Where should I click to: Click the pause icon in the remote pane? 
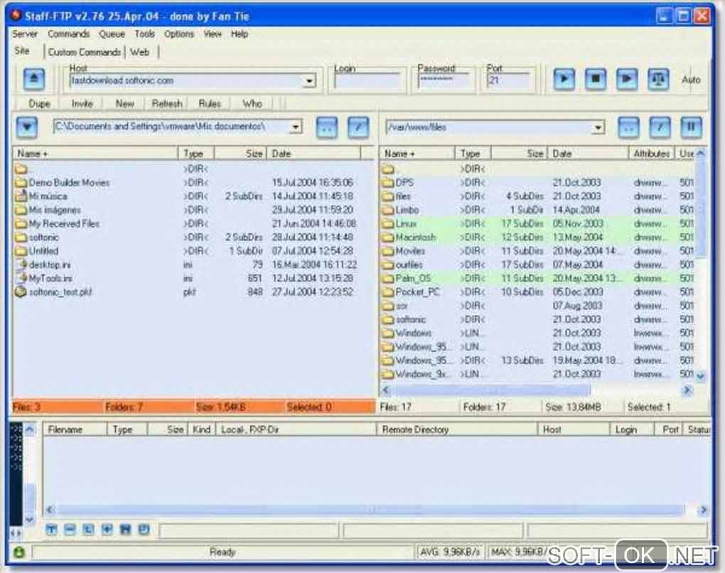(692, 127)
